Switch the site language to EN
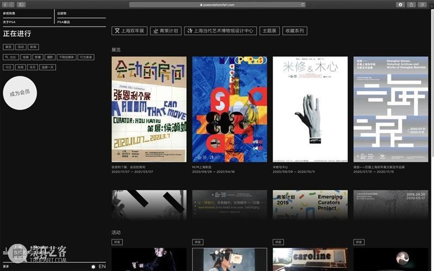This screenshot has height=271, width=434. (x=102, y=266)
